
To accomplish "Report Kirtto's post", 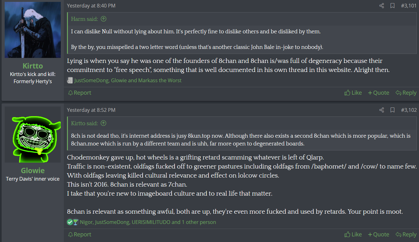I will (x=79, y=93).
